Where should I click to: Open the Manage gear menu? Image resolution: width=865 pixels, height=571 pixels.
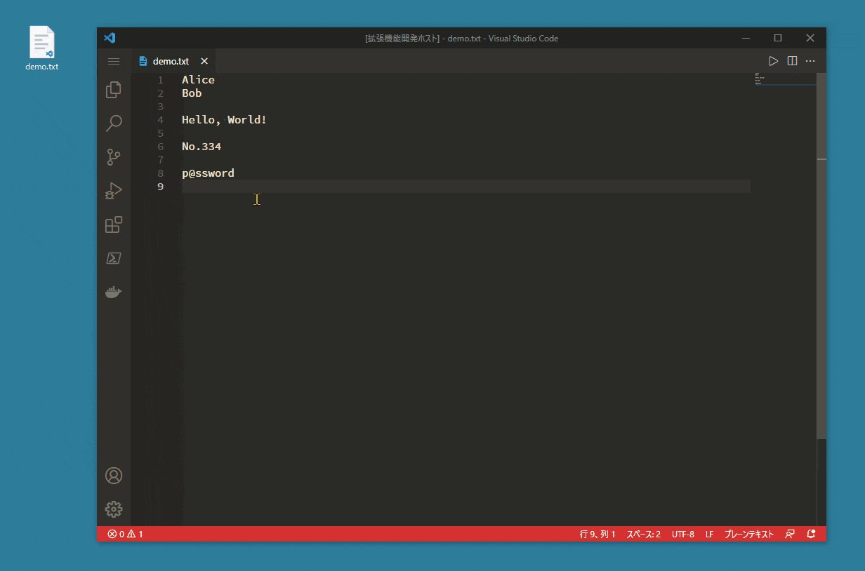114,509
